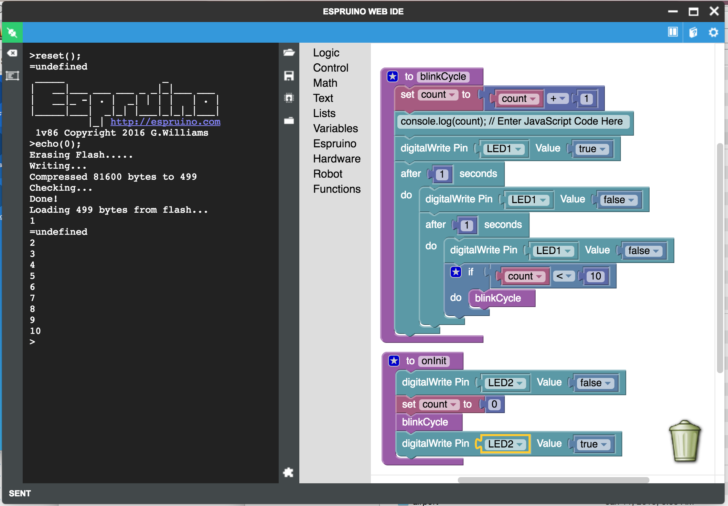728x506 pixels.
Task: Send code to Espruino with chip icon
Action: 289,98
